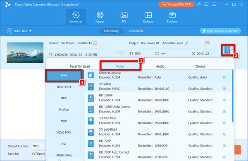Select the MOV format category
Screen dimensions: 248x161
(64, 98)
